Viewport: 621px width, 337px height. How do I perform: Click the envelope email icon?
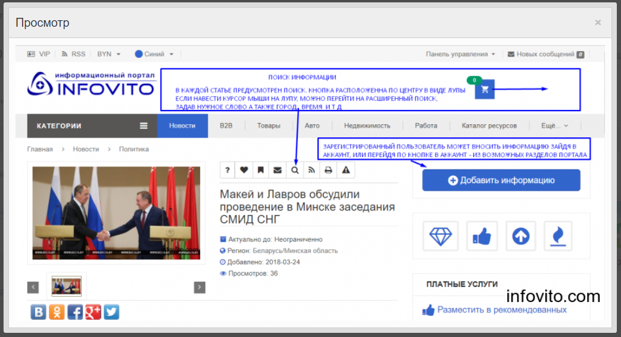tap(277, 170)
